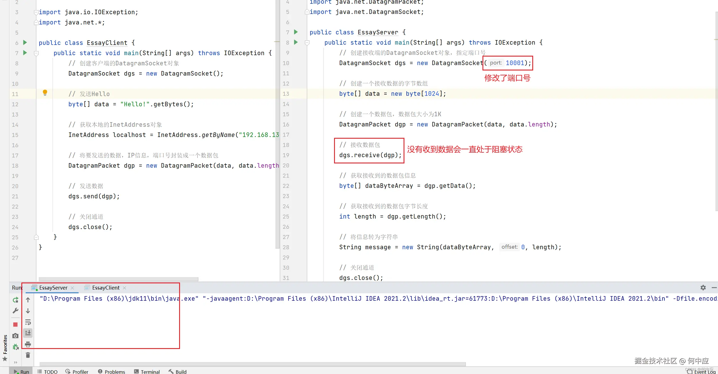This screenshot has width=718, height=374.
Task: Click the dgs.receive(dgp) statement
Action: pos(370,155)
